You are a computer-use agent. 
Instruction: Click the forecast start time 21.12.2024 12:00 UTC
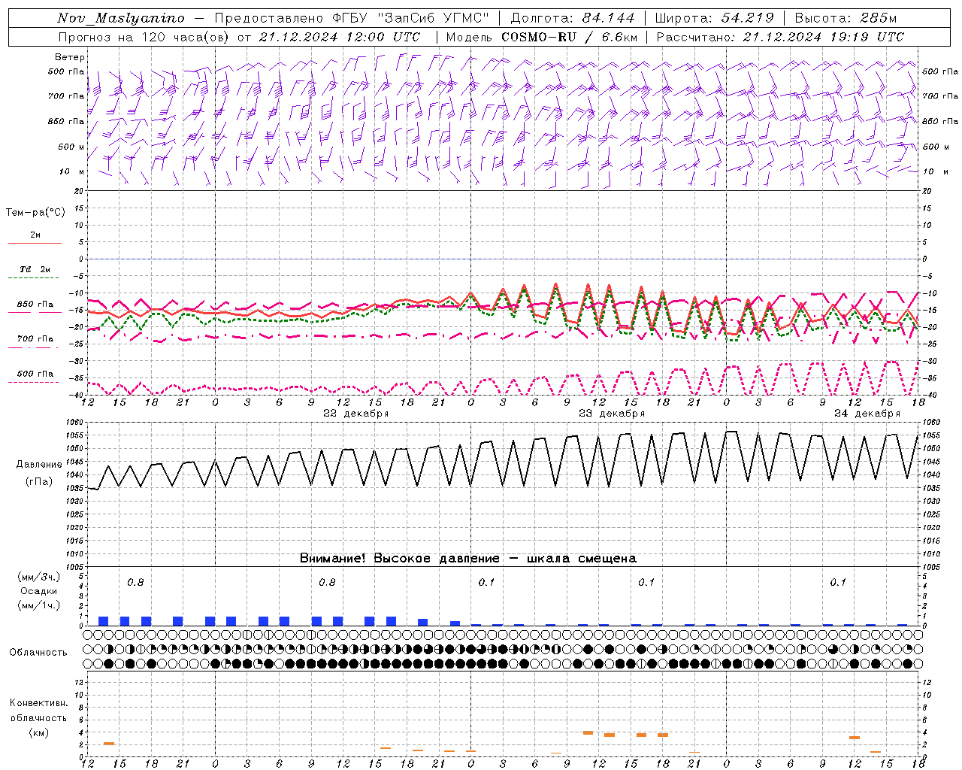340,37
